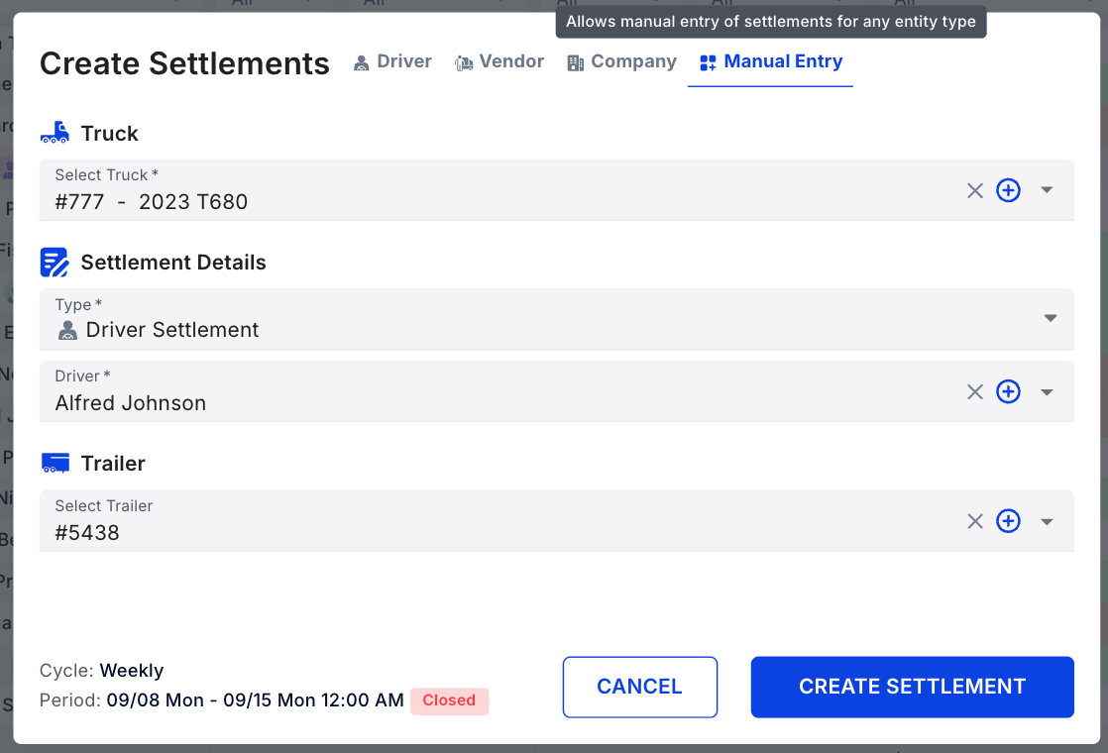Click the Driver name input field
Image resolution: width=1108 pixels, height=753 pixels.
[496, 403]
